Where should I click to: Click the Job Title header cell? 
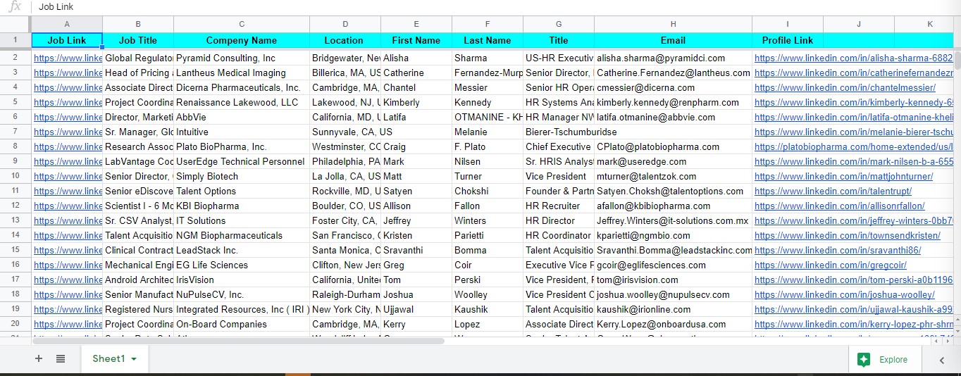coord(138,40)
